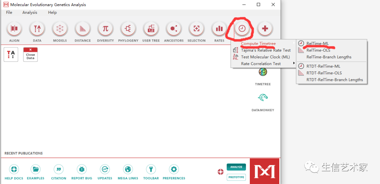Viewport: 380px width, 184px height.
Task: Launch the DATAMONKEY tool
Action: pyautogui.click(x=263, y=102)
